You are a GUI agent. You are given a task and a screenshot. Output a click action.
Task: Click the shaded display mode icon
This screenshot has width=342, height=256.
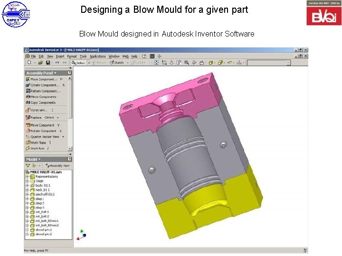pos(210,63)
